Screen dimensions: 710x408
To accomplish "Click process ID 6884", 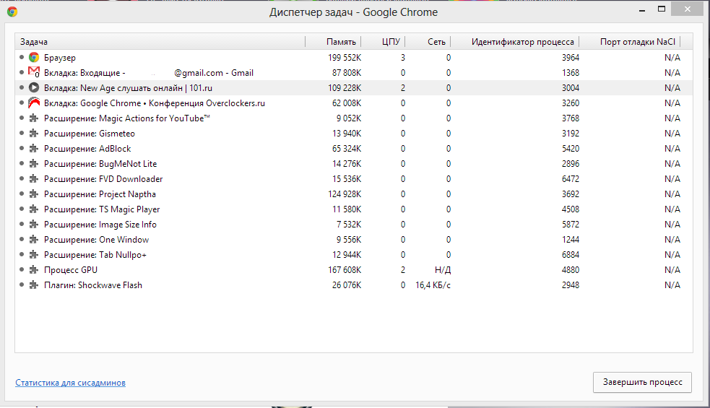I will 571,254.
